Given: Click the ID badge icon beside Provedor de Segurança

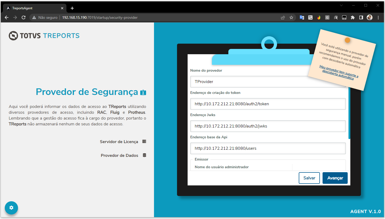Looking at the screenshot, I should [x=143, y=92].
